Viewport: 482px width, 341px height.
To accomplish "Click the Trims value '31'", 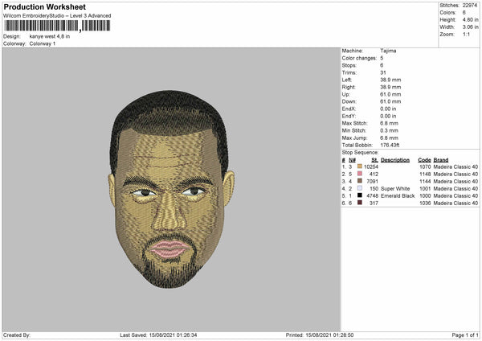I will tap(383, 72).
